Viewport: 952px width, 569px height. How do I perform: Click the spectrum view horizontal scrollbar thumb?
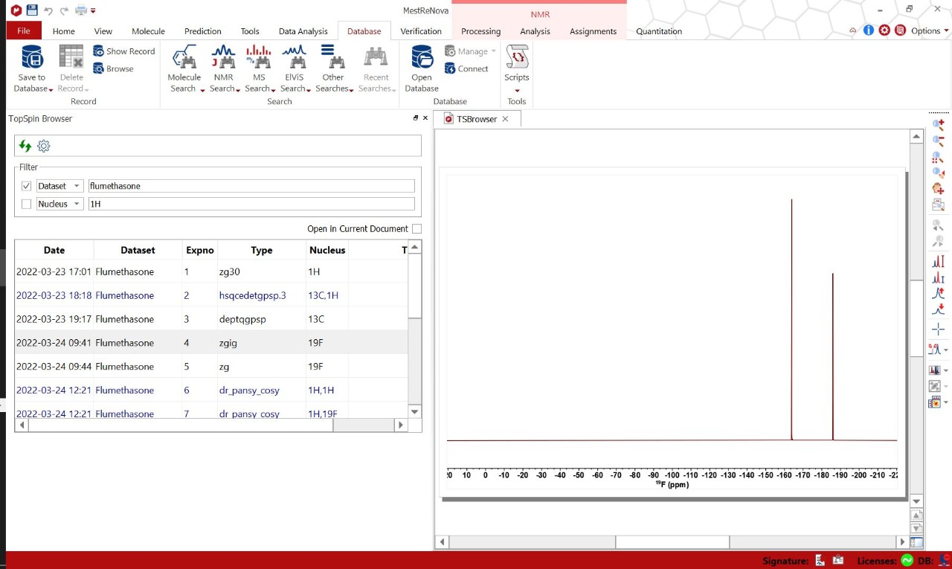coord(672,542)
